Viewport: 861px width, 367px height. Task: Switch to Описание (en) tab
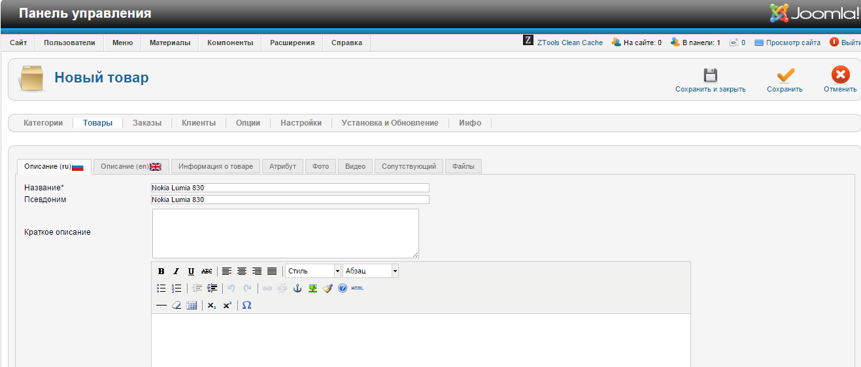point(131,166)
